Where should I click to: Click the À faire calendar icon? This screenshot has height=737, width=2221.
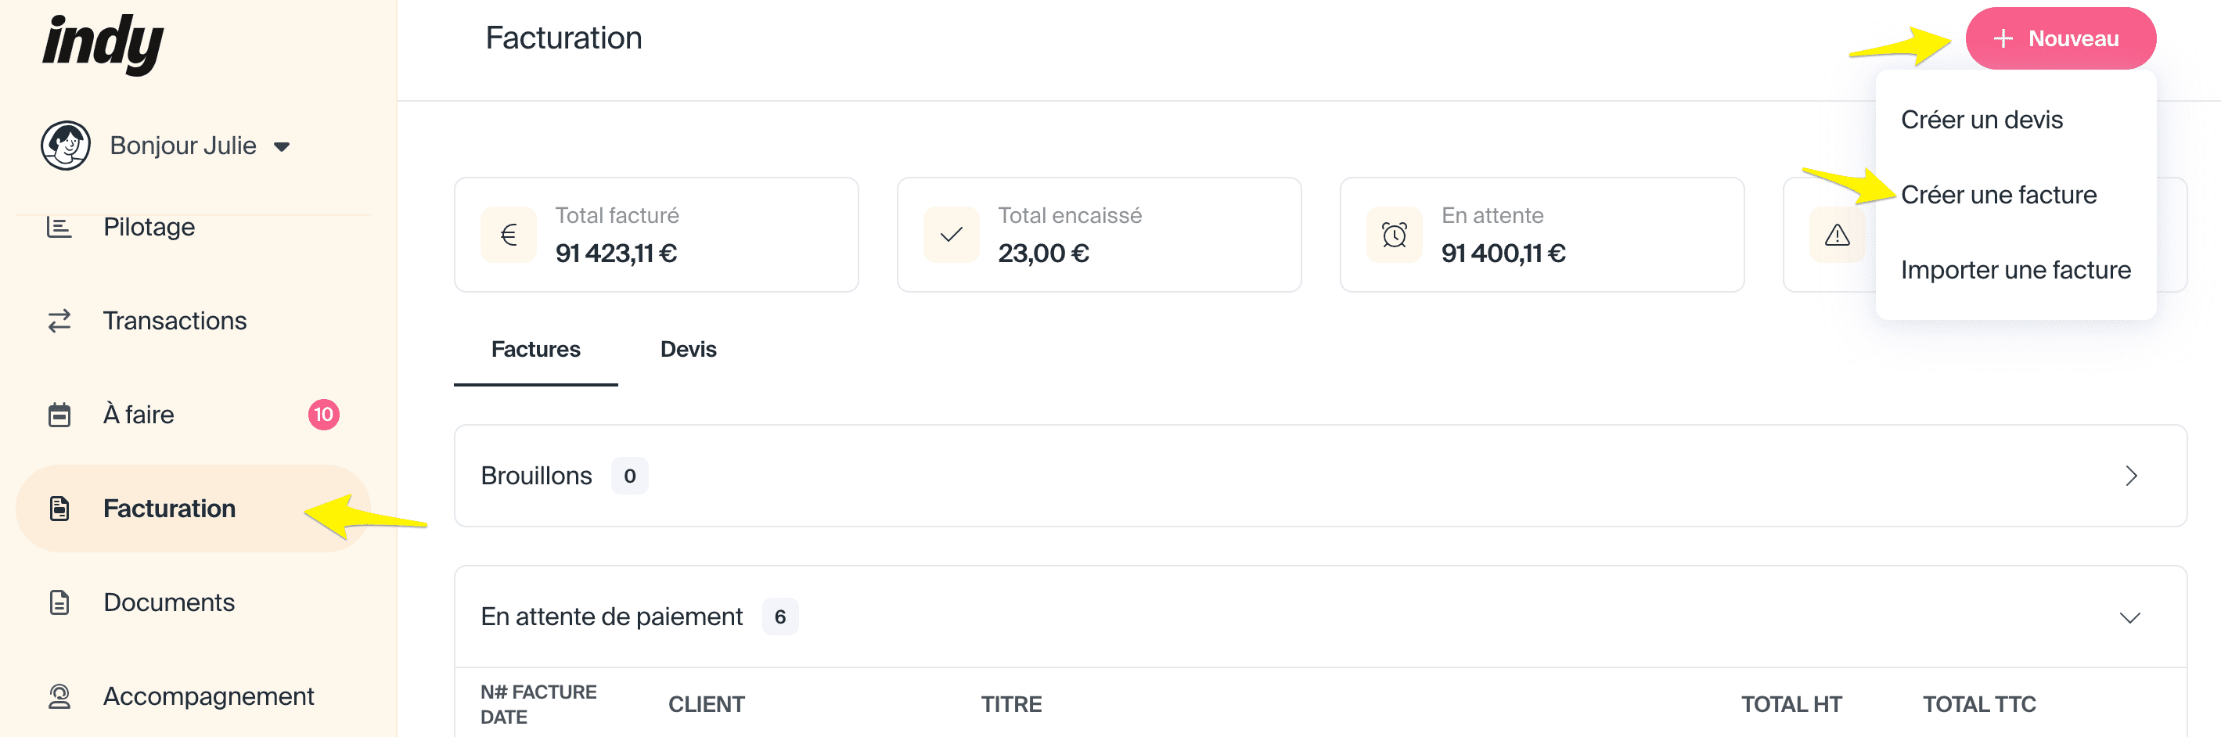[x=59, y=415]
